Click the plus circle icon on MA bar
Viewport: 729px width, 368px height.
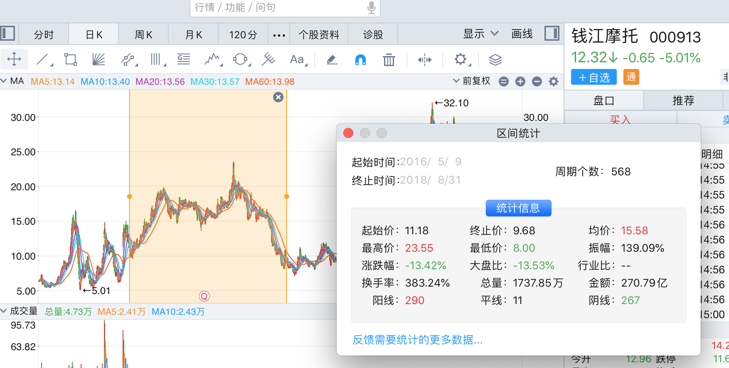point(520,81)
